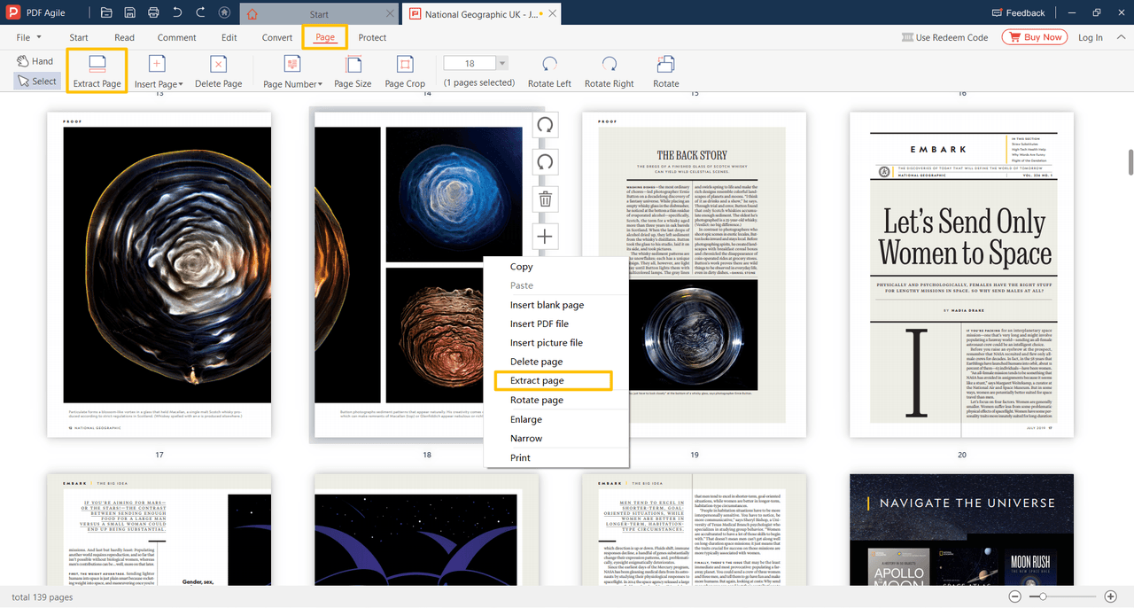Rotate page 18 using top overlay rotate icon

point(546,125)
